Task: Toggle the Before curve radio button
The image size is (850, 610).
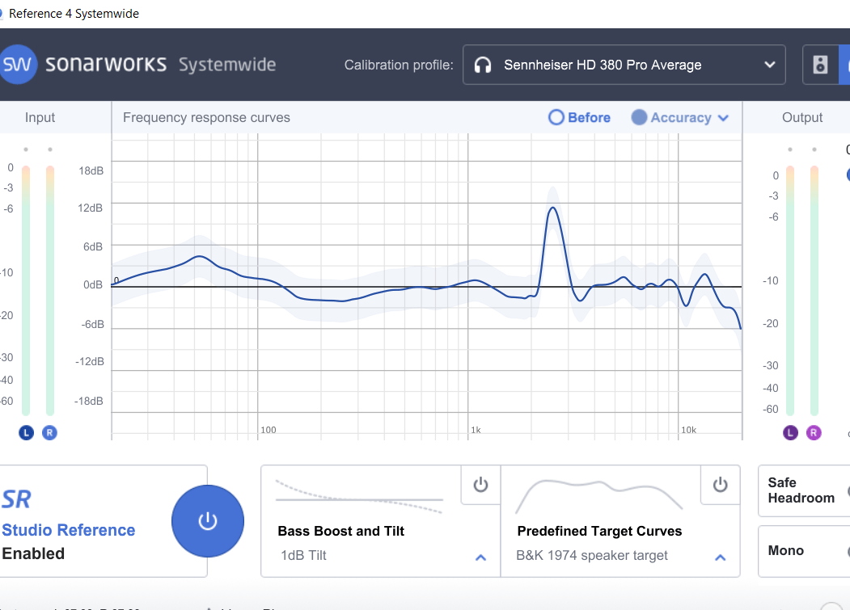Action: tap(556, 118)
